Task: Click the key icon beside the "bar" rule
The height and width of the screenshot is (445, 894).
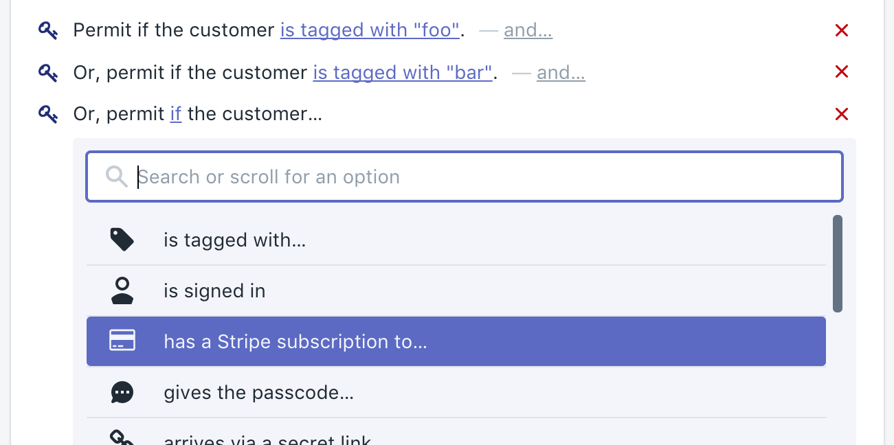Action: 47,73
